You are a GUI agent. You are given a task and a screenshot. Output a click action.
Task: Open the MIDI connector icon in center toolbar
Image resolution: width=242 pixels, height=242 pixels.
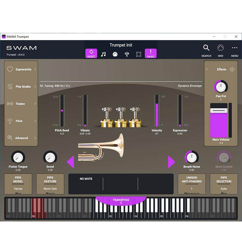click(115, 54)
